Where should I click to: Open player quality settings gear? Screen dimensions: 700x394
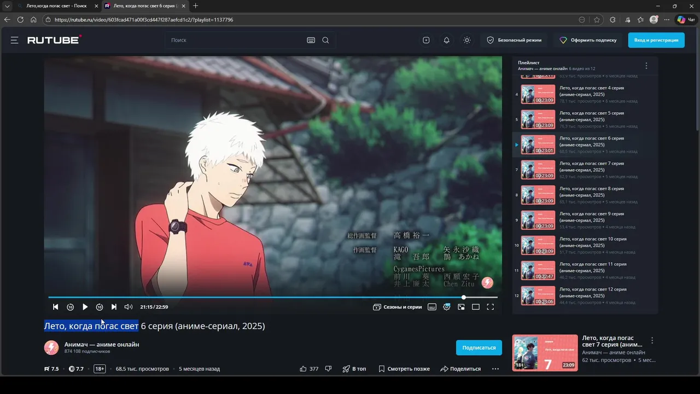point(447,307)
